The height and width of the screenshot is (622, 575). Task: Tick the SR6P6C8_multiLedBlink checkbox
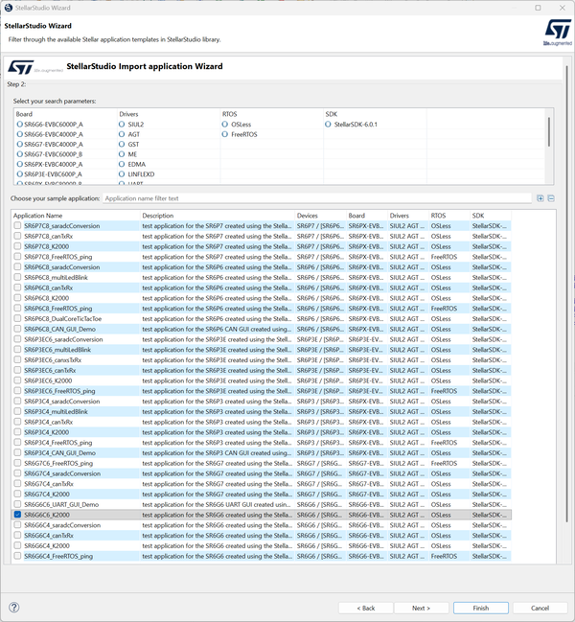click(17, 277)
